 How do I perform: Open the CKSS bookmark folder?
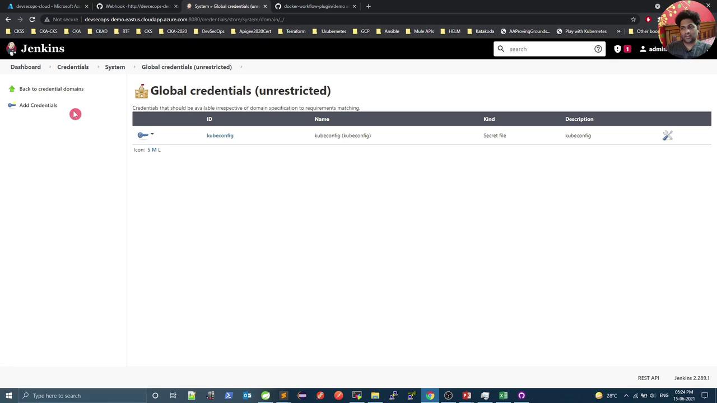15,31
